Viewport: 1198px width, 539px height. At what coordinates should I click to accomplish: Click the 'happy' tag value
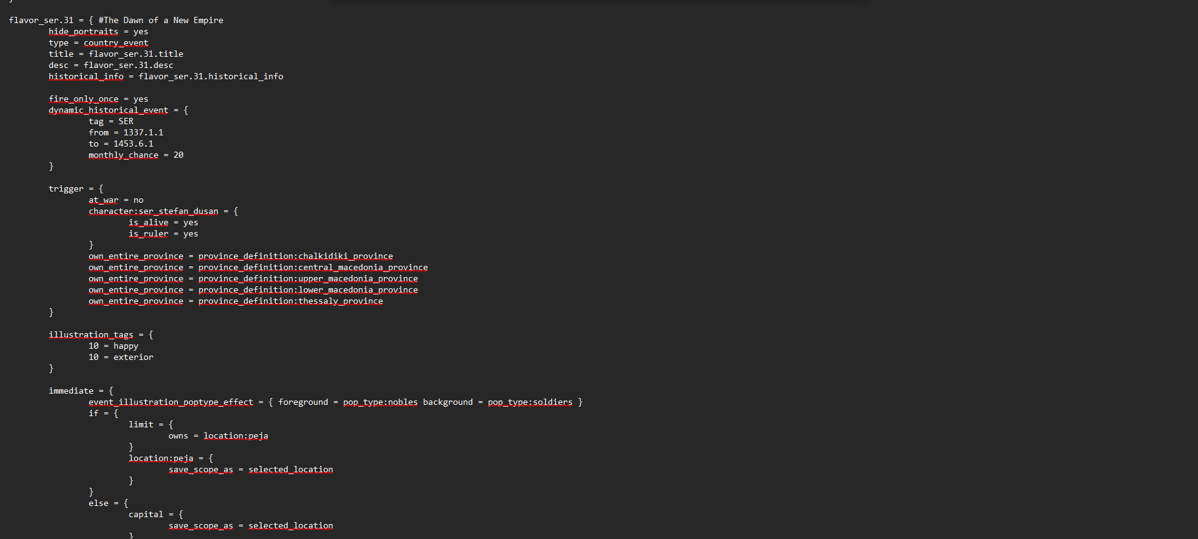126,346
